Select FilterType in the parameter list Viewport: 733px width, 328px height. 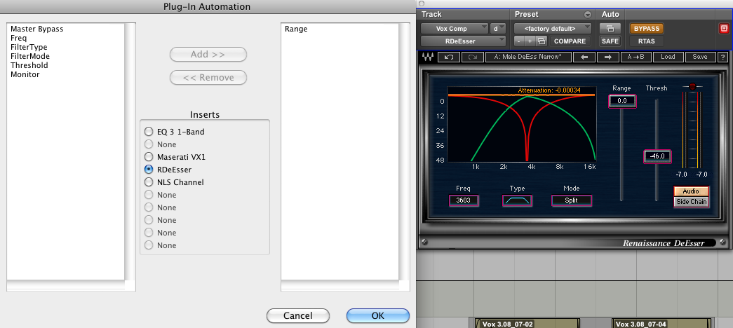pos(29,47)
